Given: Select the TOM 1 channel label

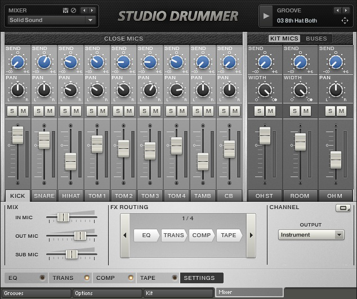Looking at the screenshot, I should pyautogui.click(x=97, y=196).
